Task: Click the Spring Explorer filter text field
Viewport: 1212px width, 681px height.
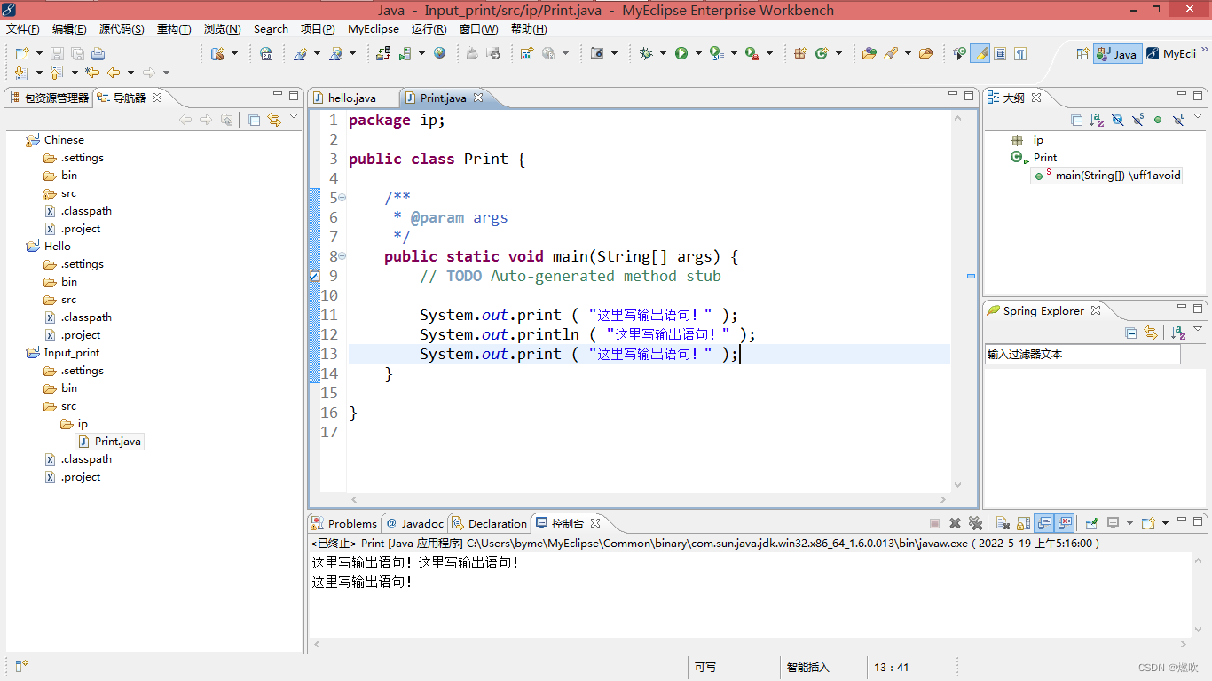Action: (1082, 354)
